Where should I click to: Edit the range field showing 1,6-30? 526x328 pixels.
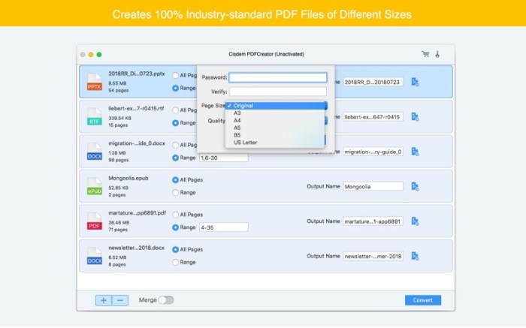(224, 158)
